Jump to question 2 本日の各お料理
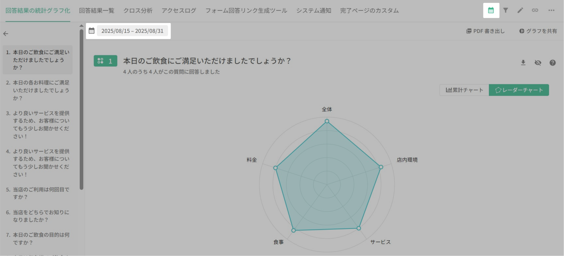This screenshot has height=256, width=564. tap(38, 90)
